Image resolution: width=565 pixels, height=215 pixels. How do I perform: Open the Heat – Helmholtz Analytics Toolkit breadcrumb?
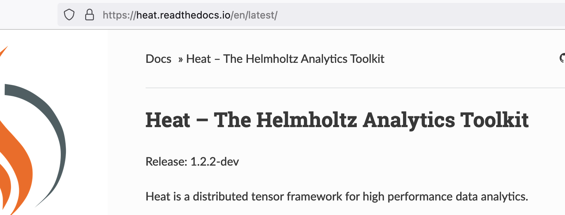[x=285, y=58]
